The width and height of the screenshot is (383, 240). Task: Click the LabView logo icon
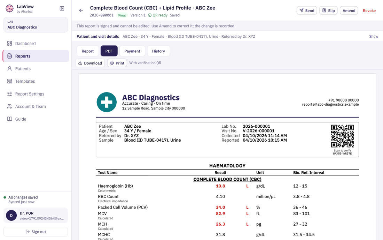[9, 9]
